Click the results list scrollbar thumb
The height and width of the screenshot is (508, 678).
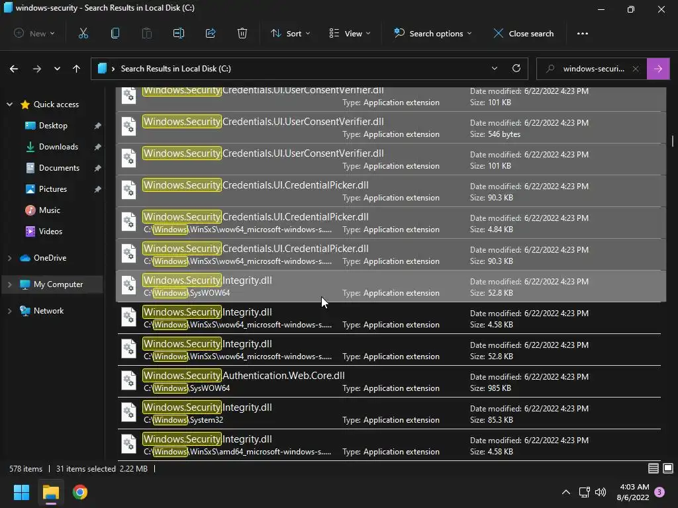pyautogui.click(x=673, y=142)
